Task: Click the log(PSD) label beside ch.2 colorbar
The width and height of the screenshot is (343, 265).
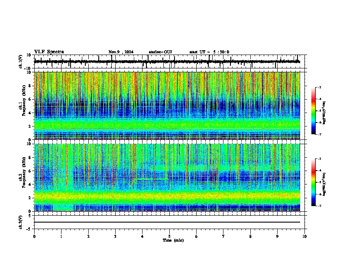Action: point(324,184)
